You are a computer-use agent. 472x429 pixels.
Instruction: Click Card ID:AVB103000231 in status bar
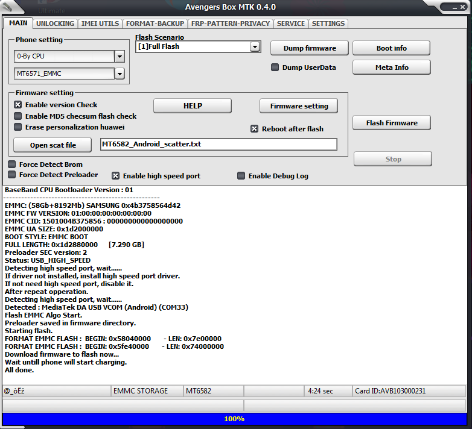[x=409, y=391]
